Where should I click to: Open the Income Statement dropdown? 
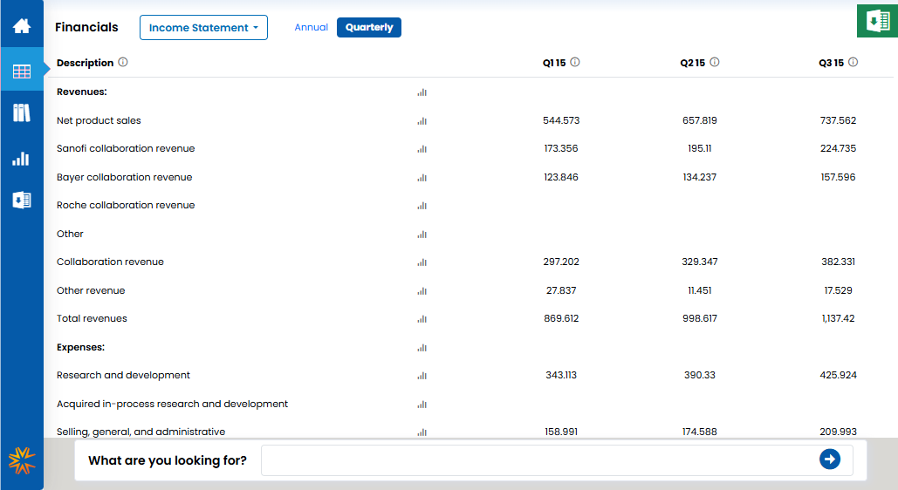coord(203,28)
